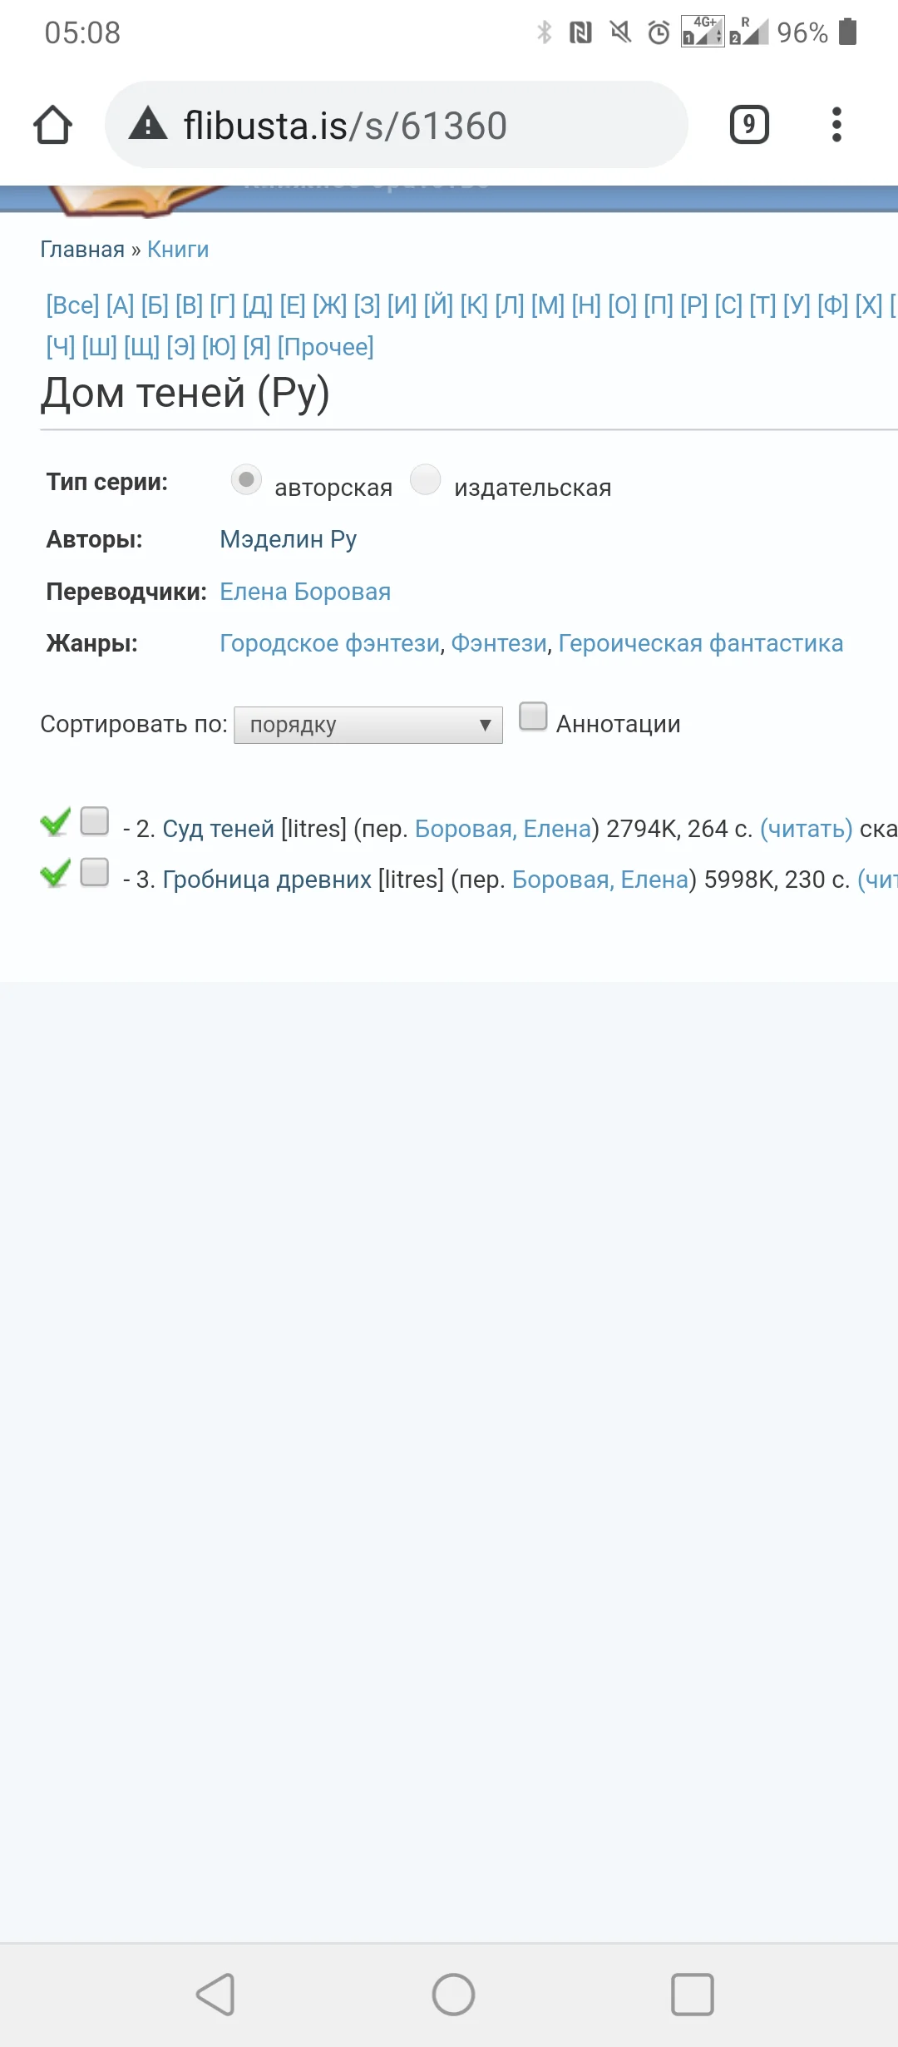
Task: Check the box next to Суд теней
Action: click(94, 822)
